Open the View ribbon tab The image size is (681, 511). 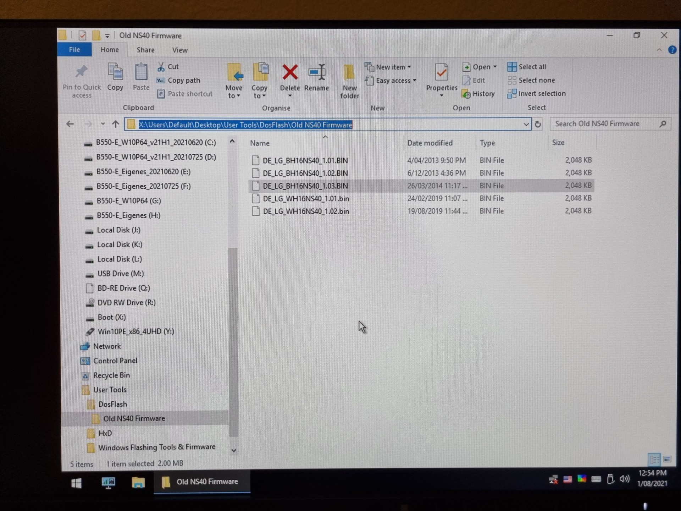(180, 50)
